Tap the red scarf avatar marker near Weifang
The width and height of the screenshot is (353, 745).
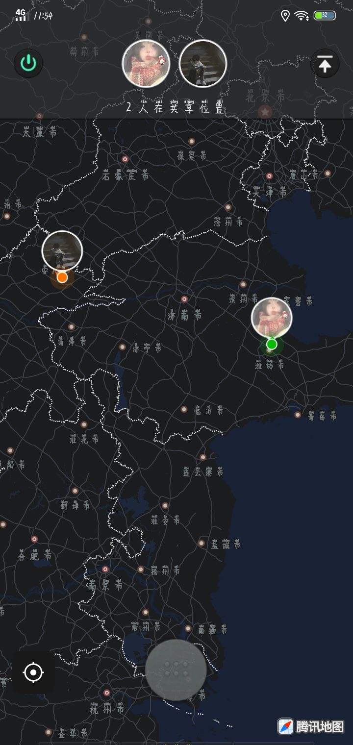(x=272, y=318)
